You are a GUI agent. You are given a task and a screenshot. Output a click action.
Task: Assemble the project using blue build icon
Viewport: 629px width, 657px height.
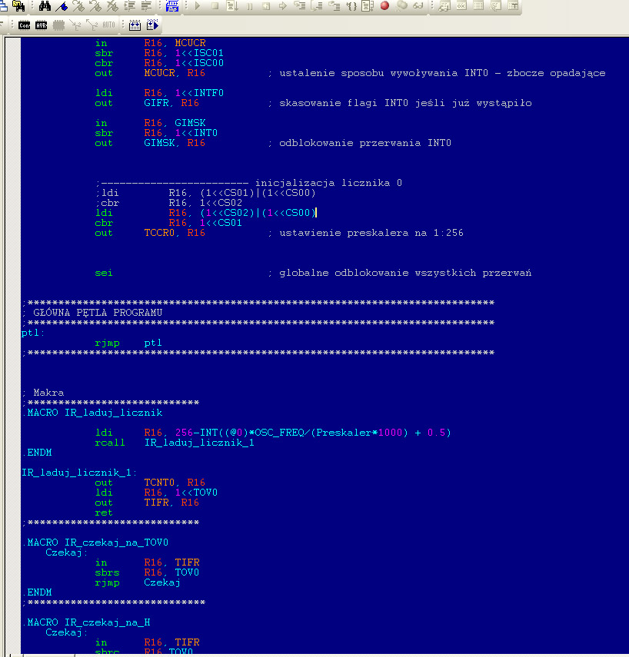coord(172,6)
